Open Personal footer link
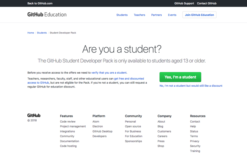The image size is (247, 158). click(130, 121)
